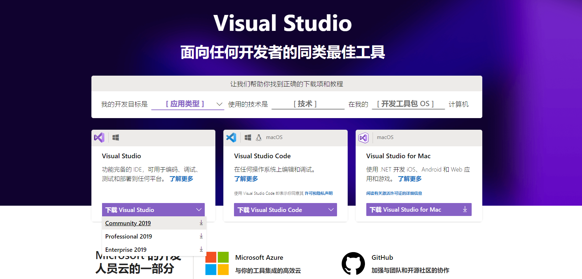This screenshot has height=279, width=582.
Task: Click the 与你的工具集成的高效云 text
Action: [x=268, y=271]
